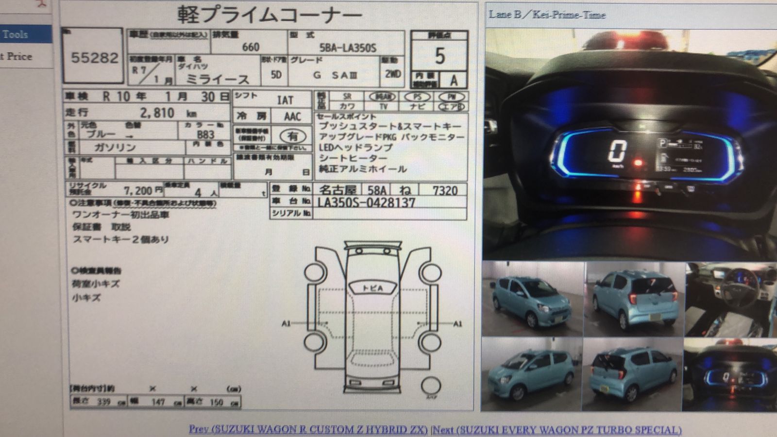
Task: View thumbnail of rear with lit taillights
Action: (634, 299)
